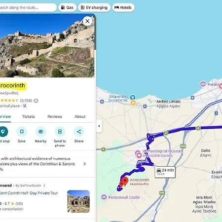Switch to the Tickets tab
The image size is (222, 222).
coord(29,116)
